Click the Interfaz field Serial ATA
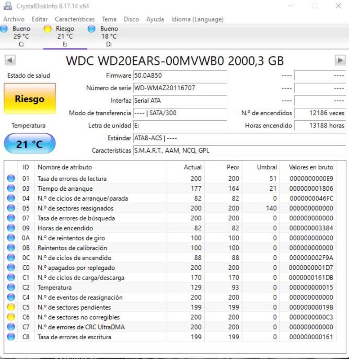 pyautogui.click(x=180, y=101)
